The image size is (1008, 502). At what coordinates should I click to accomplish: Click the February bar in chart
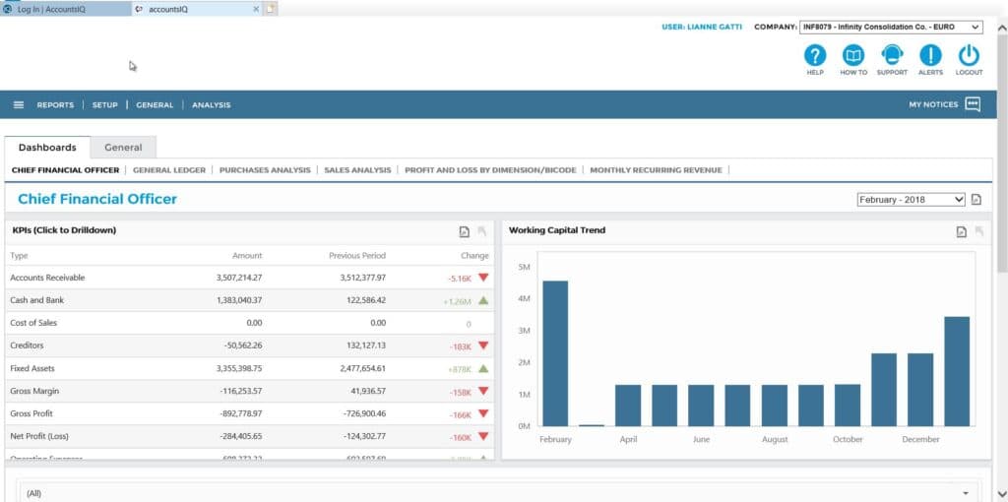click(x=555, y=353)
